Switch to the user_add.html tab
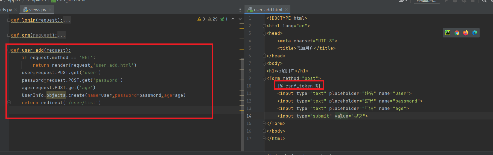 (x=268, y=10)
